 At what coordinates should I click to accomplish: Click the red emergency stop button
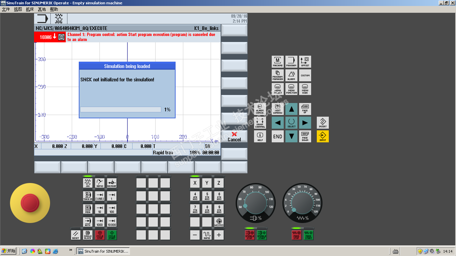pos(30,203)
